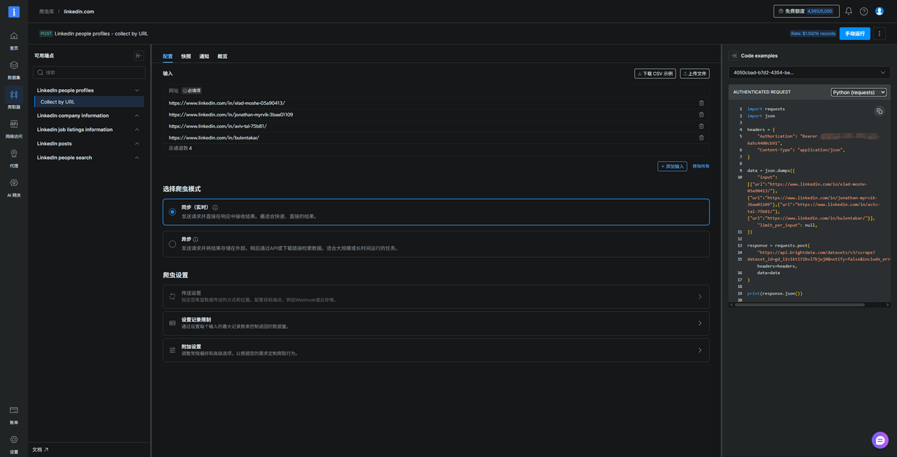Click the linkedin.com breadcrumb text

point(78,11)
